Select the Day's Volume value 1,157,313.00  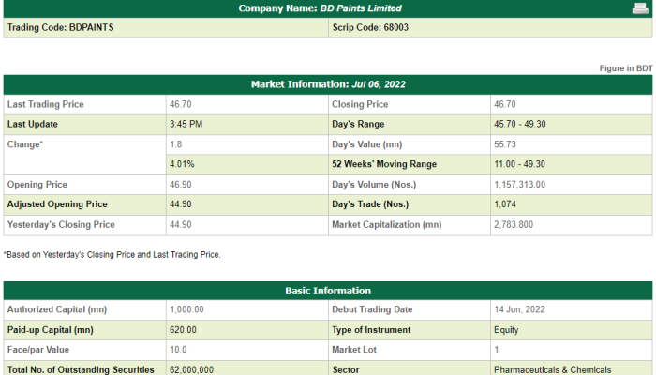(x=519, y=185)
